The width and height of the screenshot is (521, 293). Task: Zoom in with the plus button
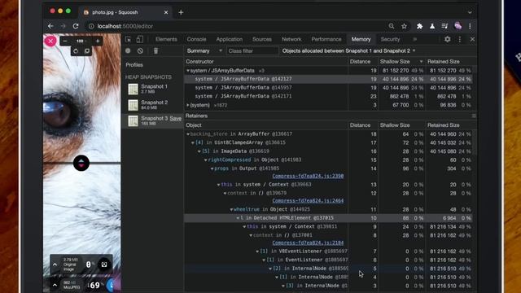click(x=98, y=42)
